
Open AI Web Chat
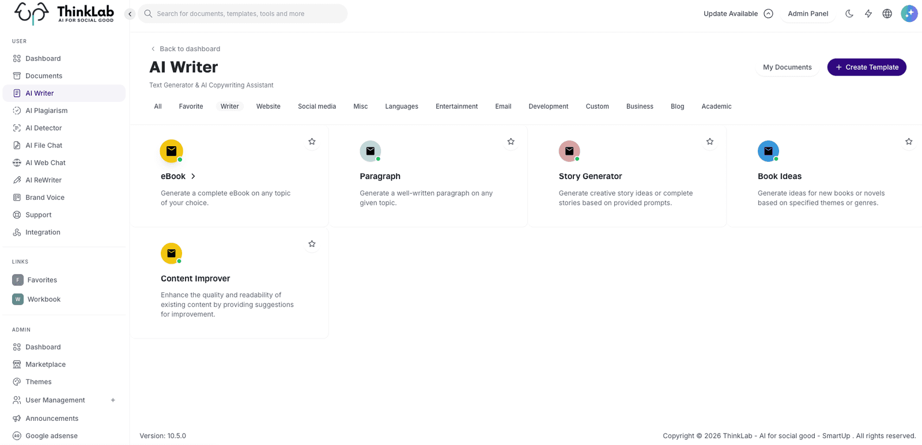coord(64,162)
